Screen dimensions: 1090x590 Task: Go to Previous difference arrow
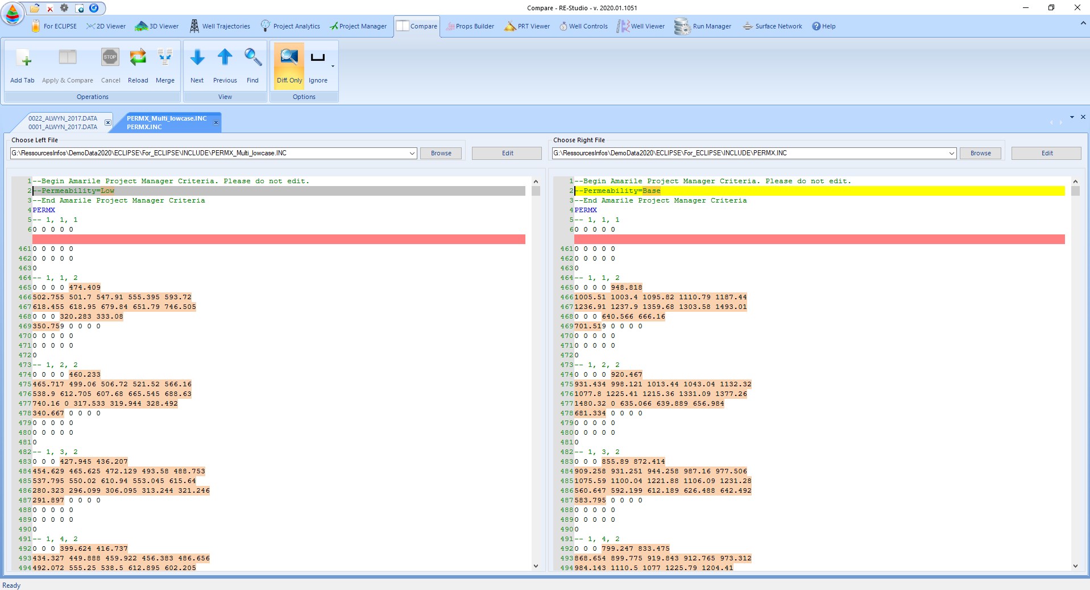(225, 59)
